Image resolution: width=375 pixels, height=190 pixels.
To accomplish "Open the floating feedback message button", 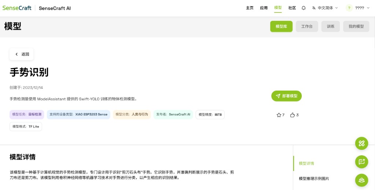I will [x=361, y=161].
